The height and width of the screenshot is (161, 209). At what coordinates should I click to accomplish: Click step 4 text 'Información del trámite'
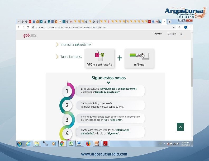pos(105,132)
